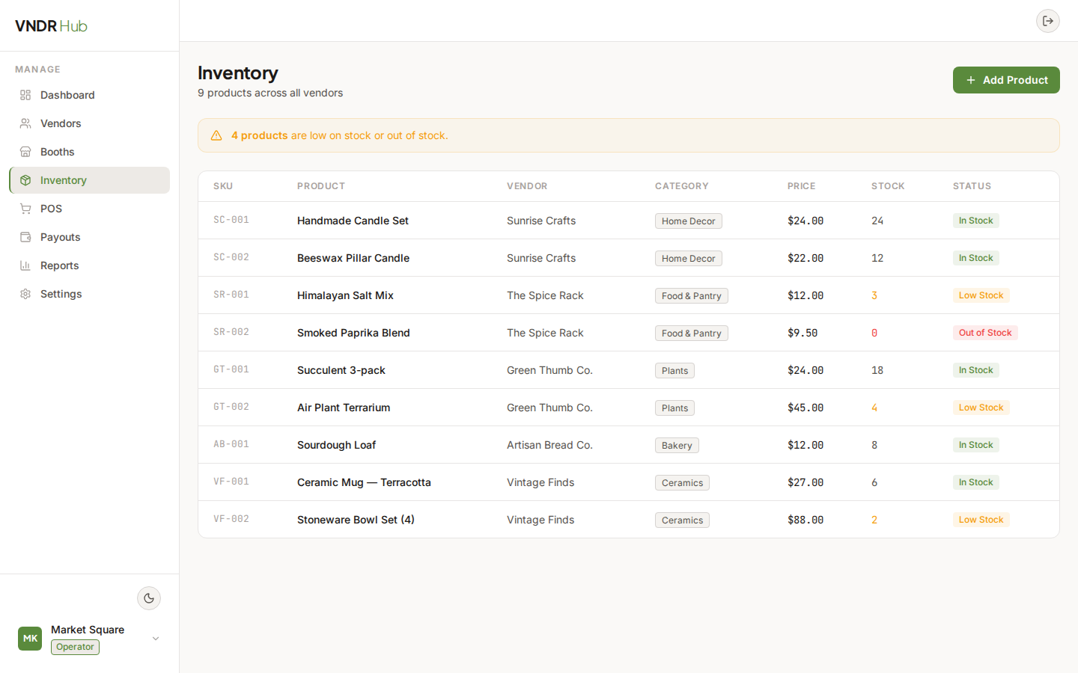Click the POS icon in the sidebar
The height and width of the screenshot is (673, 1078).
tap(27, 209)
